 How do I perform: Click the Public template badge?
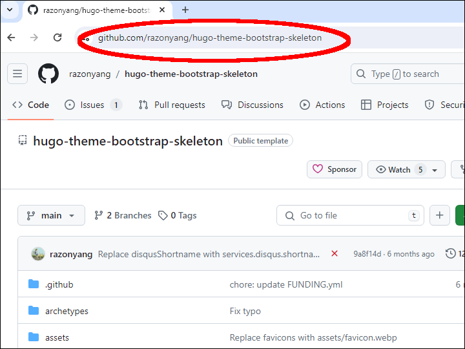point(260,141)
